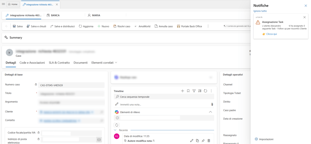Image resolution: width=311 pixels, height=144 pixels.
Task: Click the Nuovo plus command
Action: (x=103, y=26)
